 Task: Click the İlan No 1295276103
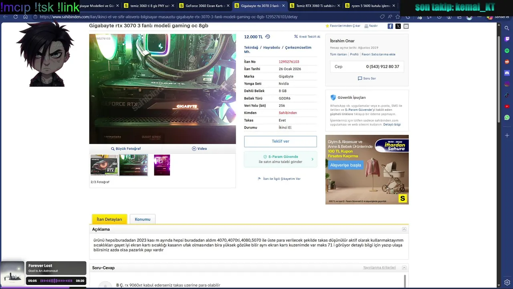(x=289, y=62)
